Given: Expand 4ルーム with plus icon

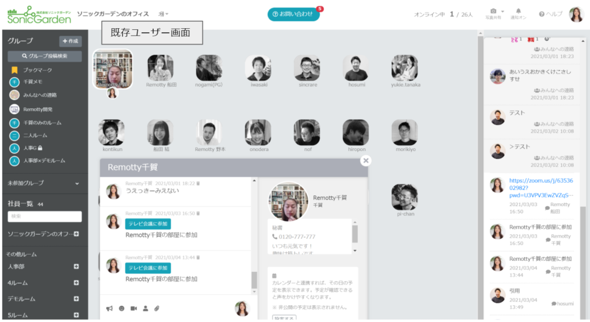Looking at the screenshot, I should (77, 282).
